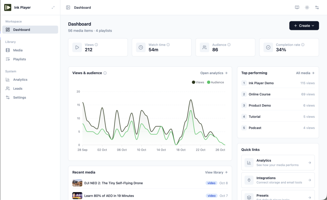Open Learn 80% of AEO in 19 Minutes
Image resolution: width=327 pixels, height=200 pixels.
tap(109, 196)
